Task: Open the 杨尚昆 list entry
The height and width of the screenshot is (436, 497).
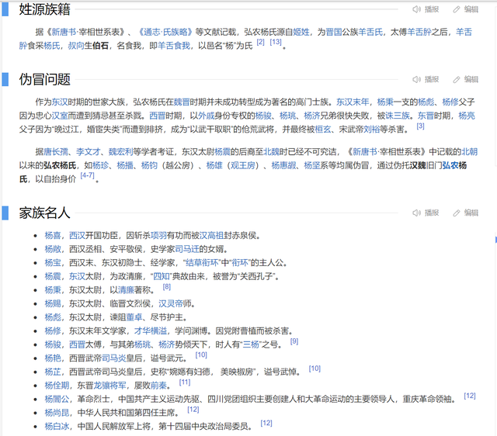Action: click(57, 413)
